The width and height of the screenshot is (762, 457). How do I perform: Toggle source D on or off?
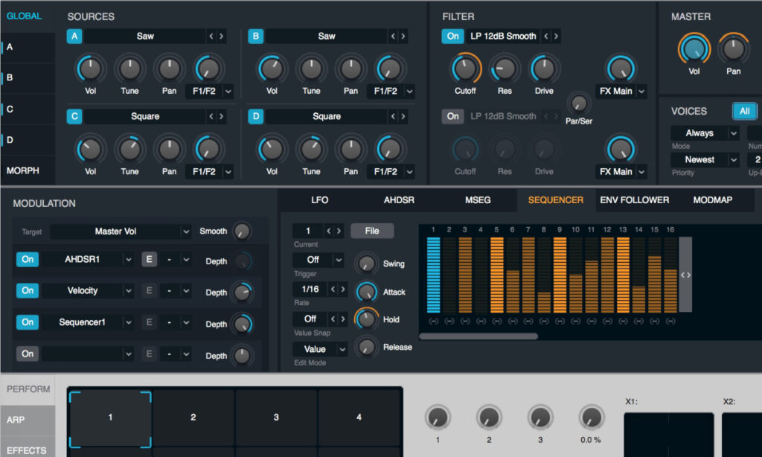coord(256,116)
